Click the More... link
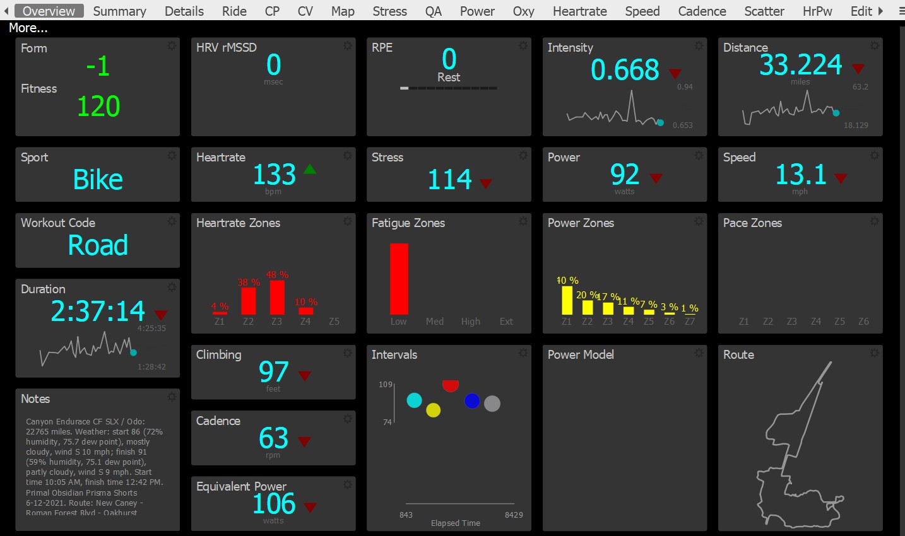Image resolution: width=905 pixels, height=536 pixels. (x=28, y=28)
